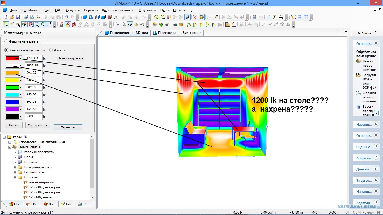383x215 pixels.
Task: Open the Обработать menu
Action: (x=31, y=10)
